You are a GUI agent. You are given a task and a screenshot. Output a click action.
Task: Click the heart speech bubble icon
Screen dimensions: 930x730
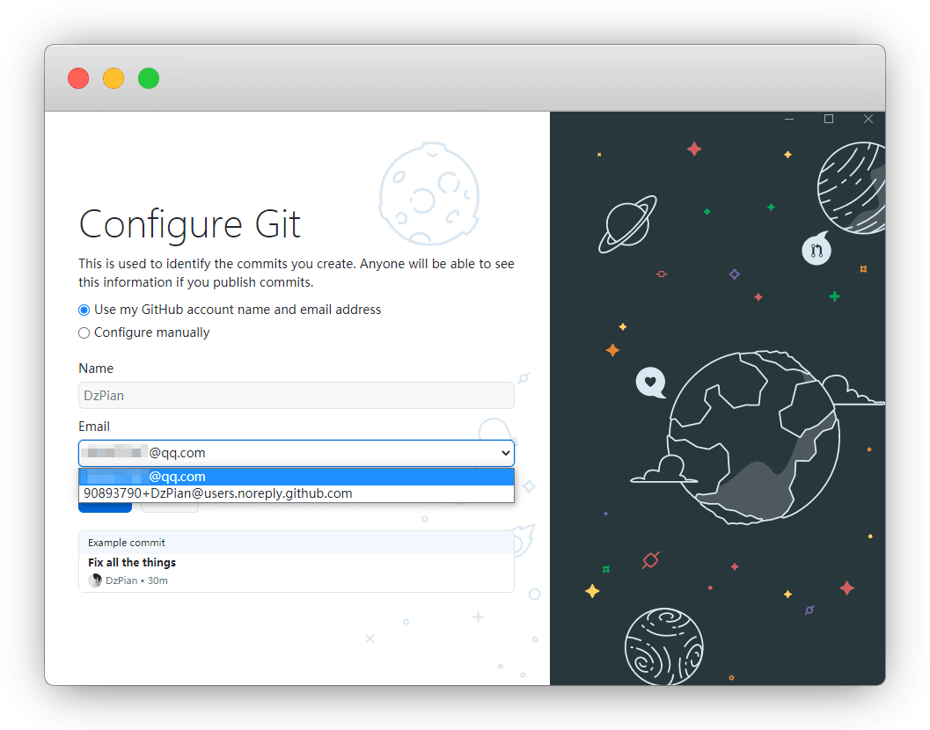650,383
